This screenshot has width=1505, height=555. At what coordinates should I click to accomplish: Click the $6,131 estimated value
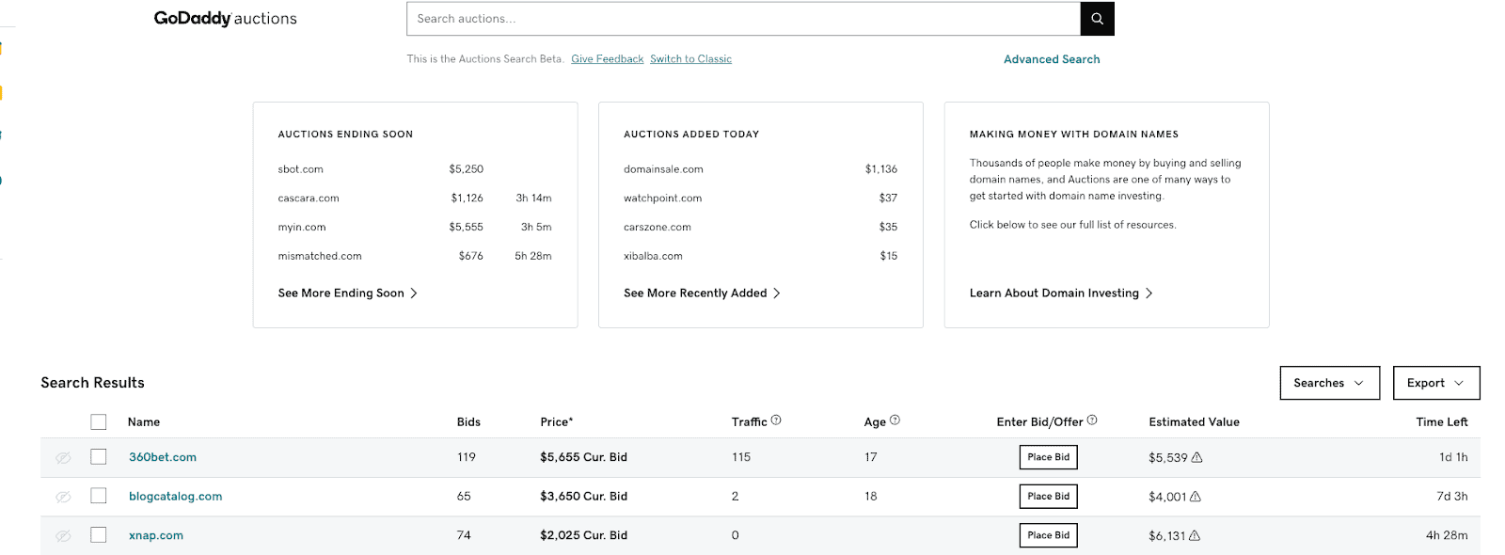pos(1167,536)
